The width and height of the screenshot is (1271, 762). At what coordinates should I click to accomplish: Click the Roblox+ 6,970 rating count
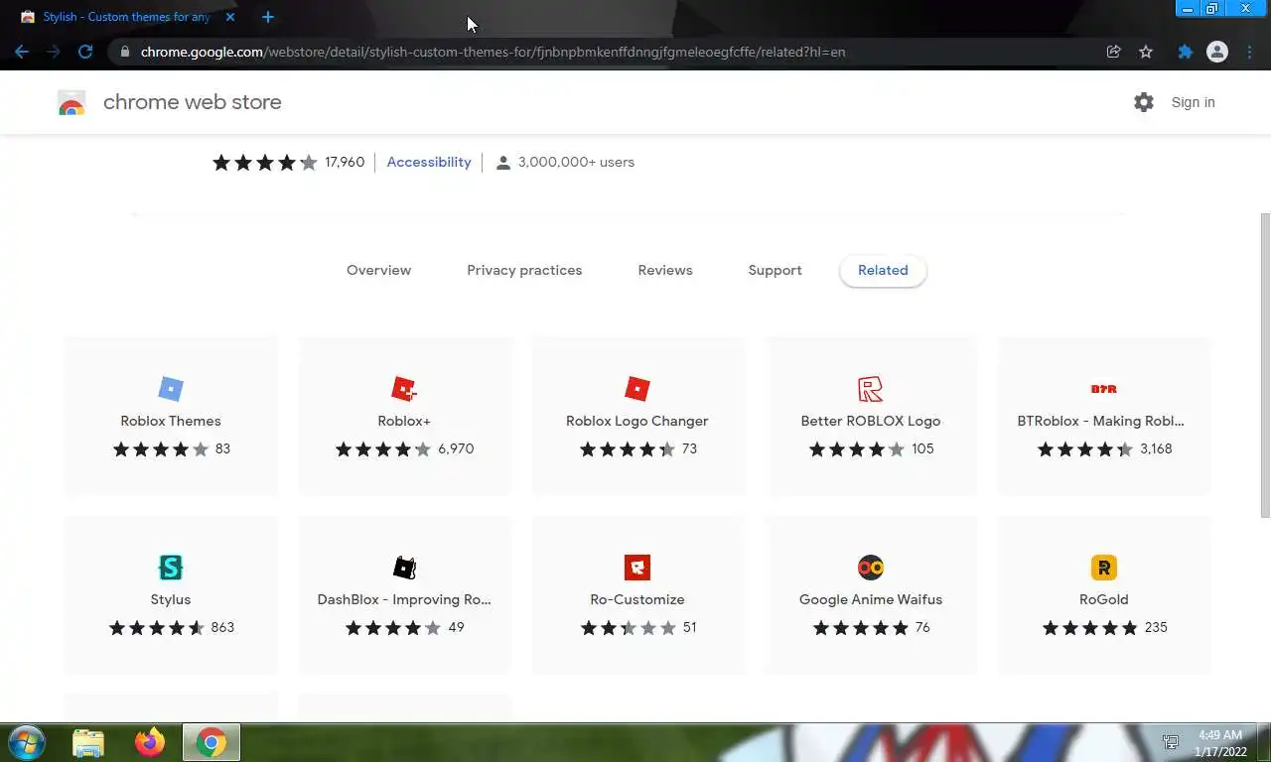point(456,448)
